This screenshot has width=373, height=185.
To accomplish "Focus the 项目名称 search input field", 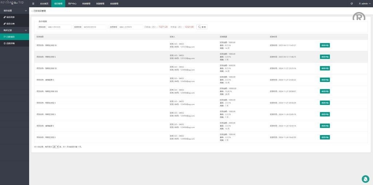I will (59, 27).
